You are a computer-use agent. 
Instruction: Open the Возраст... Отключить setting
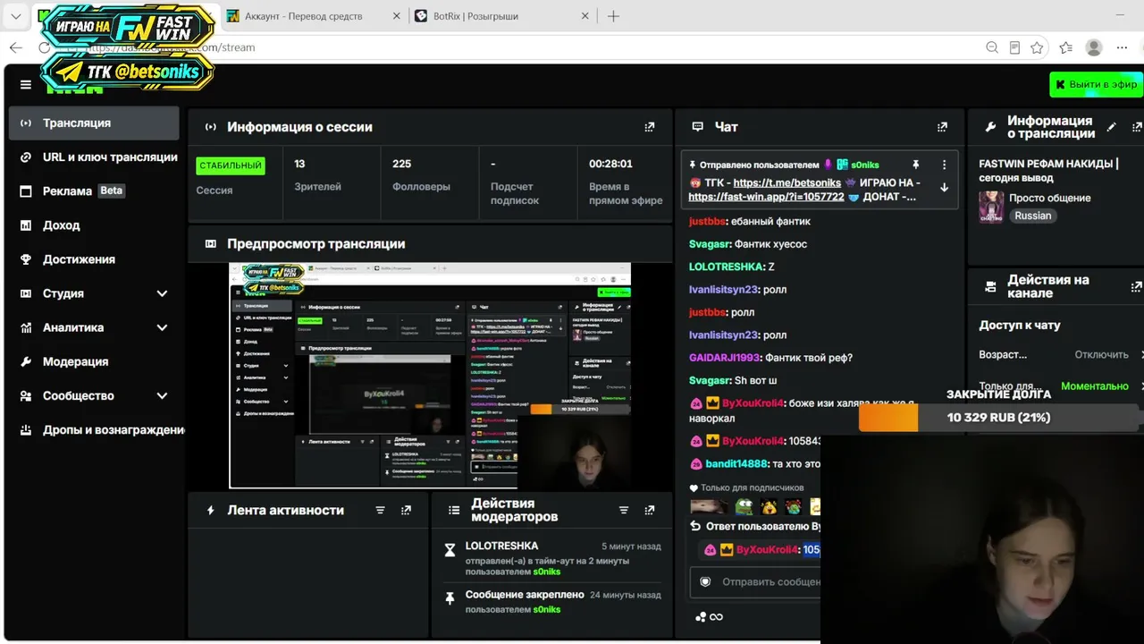tap(1060, 355)
